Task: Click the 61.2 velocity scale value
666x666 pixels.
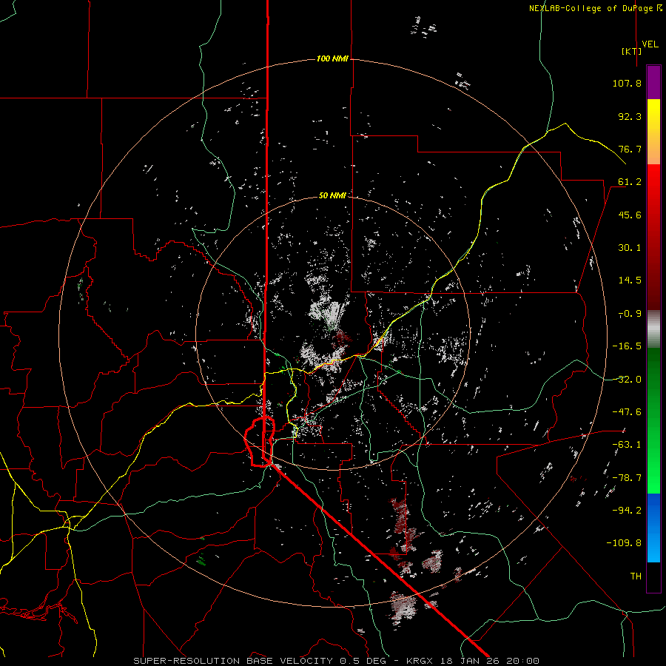Action: pyautogui.click(x=630, y=182)
